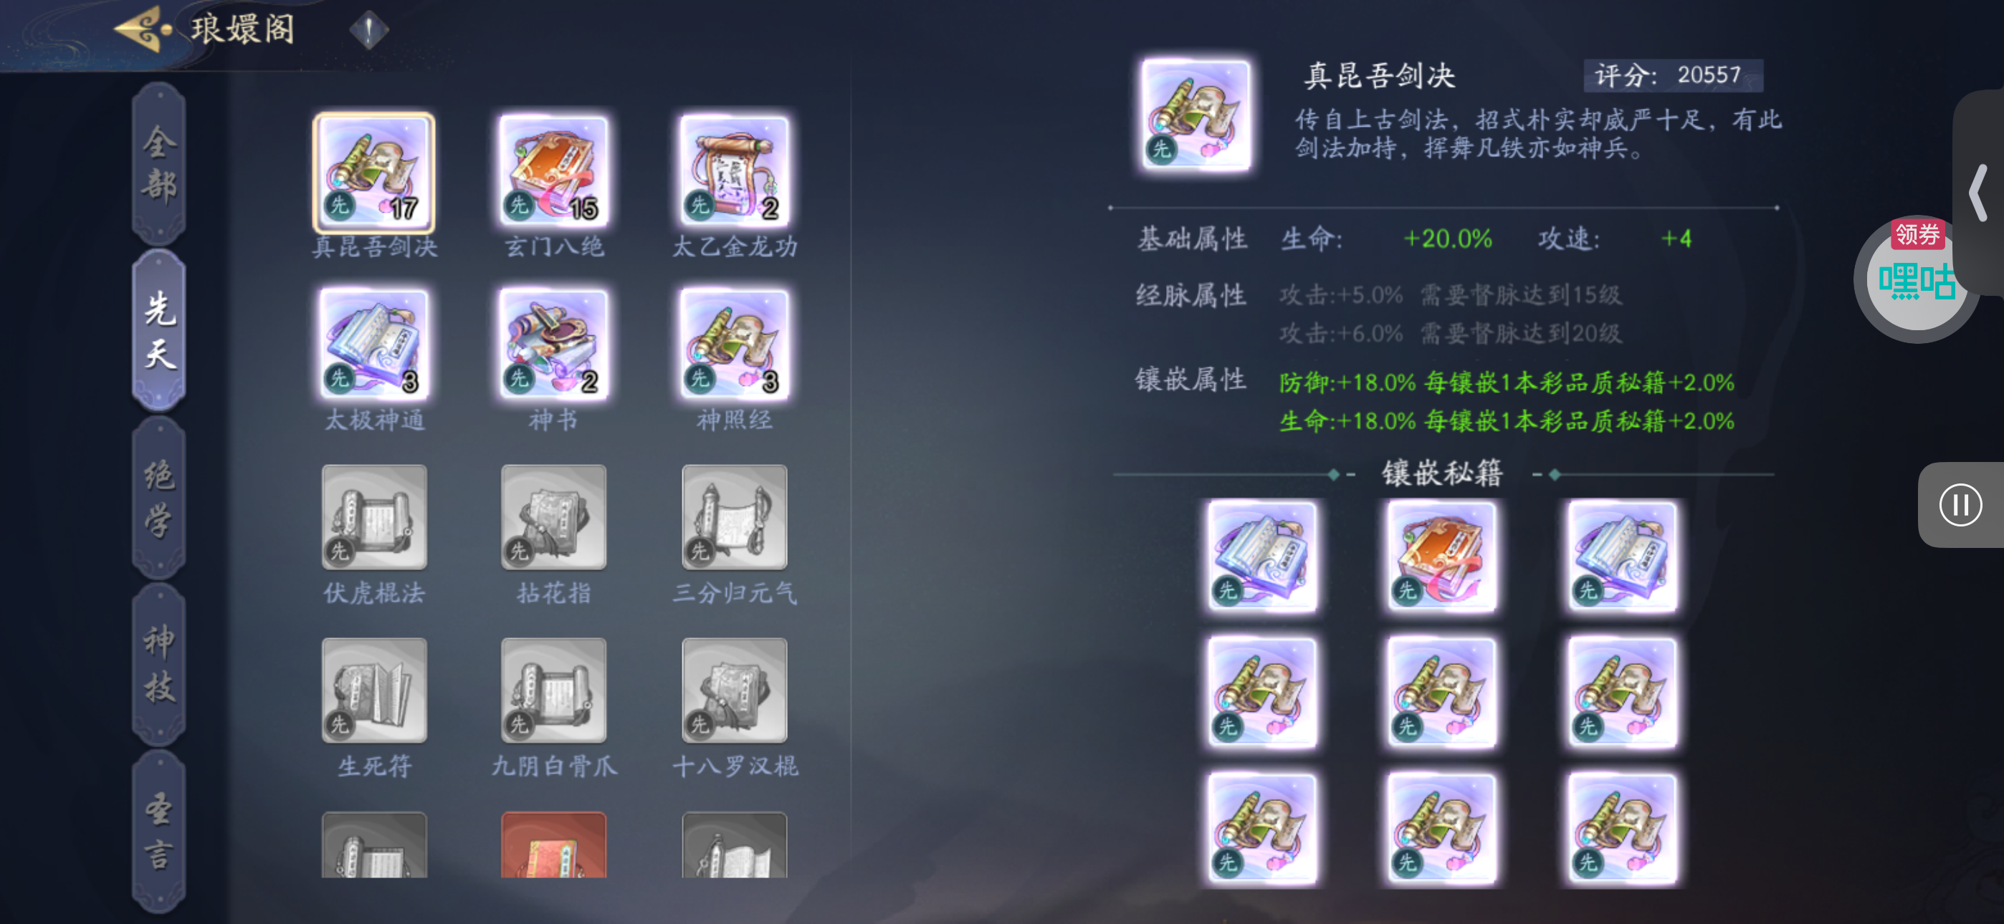Screen dimensions: 2004x924
Task: Open the 圣言 category tab
Action: (x=160, y=832)
